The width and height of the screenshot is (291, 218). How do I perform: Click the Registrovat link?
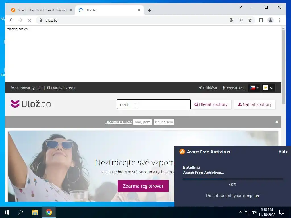click(x=234, y=88)
